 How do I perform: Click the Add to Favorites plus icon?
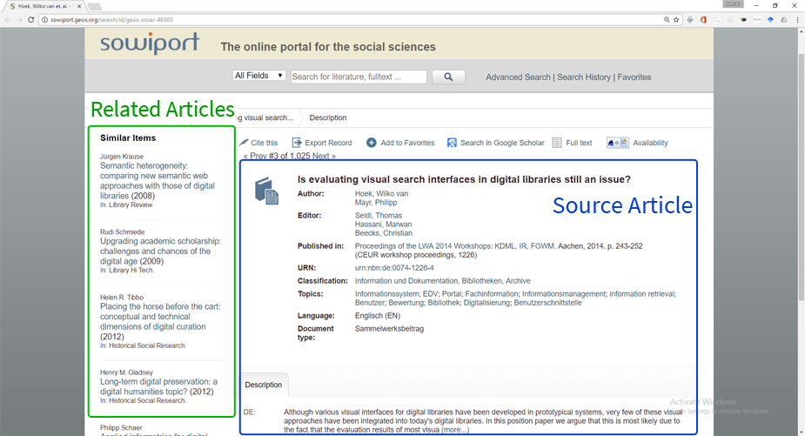[x=372, y=142]
